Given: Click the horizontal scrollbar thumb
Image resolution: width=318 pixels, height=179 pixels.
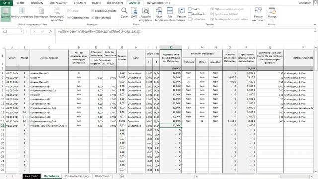Looking at the screenshot, I should tap(239, 176).
